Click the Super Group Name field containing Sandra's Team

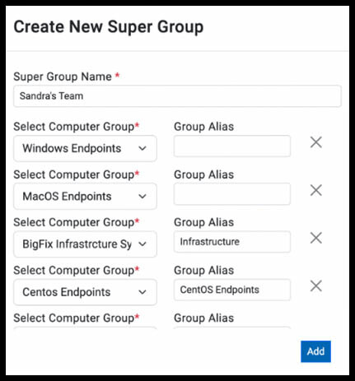pos(177,96)
